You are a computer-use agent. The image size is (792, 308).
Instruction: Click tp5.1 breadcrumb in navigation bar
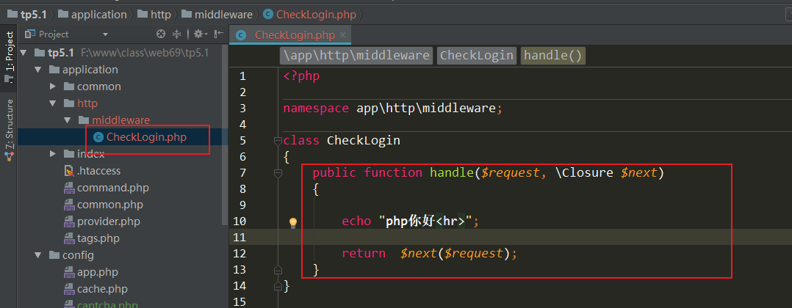[x=27, y=15]
